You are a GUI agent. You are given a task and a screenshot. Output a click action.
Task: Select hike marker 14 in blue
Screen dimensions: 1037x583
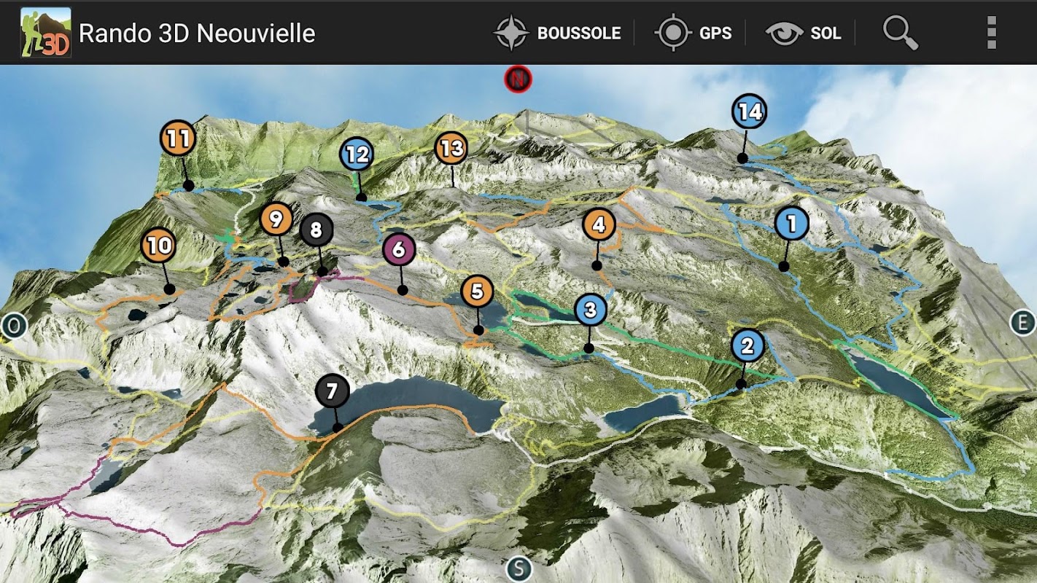coord(750,111)
